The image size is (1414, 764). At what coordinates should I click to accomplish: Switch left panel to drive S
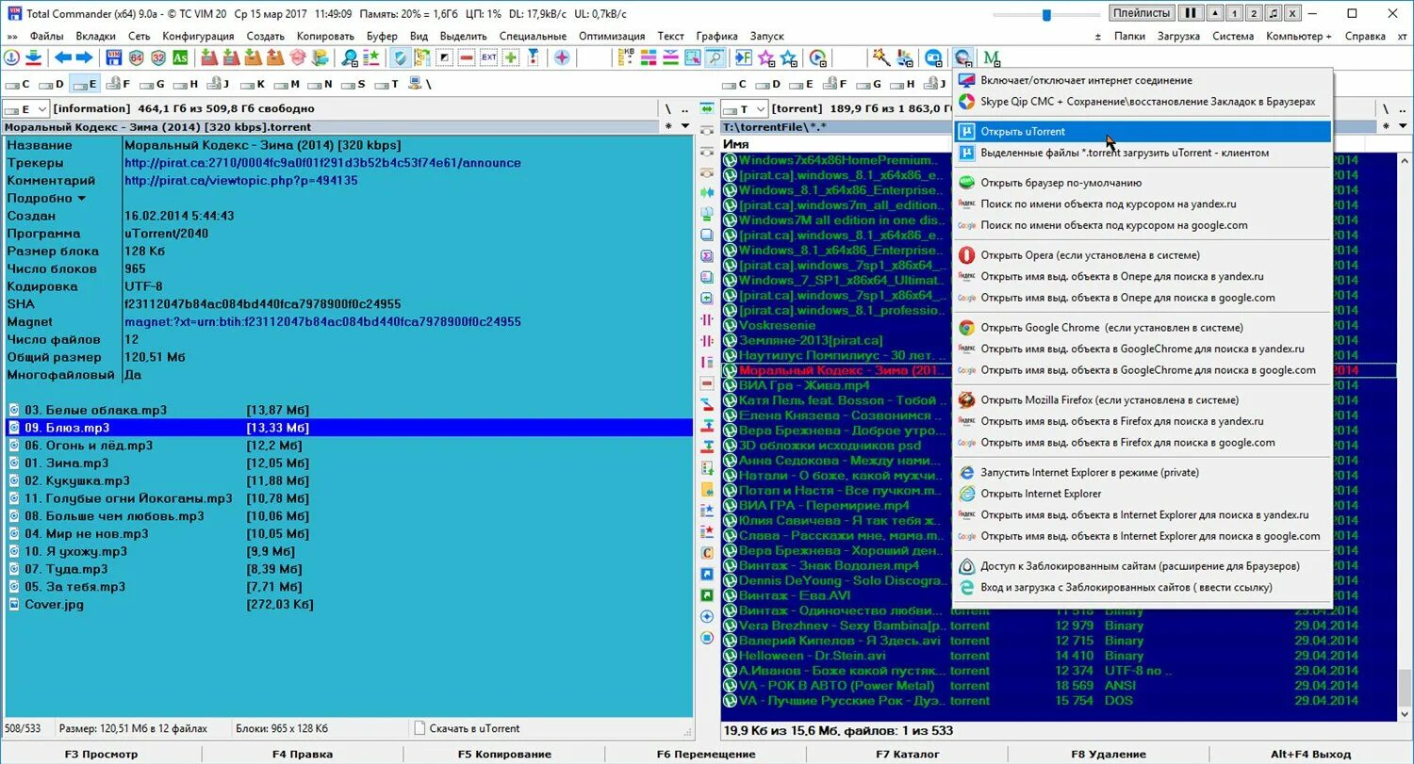click(x=353, y=84)
